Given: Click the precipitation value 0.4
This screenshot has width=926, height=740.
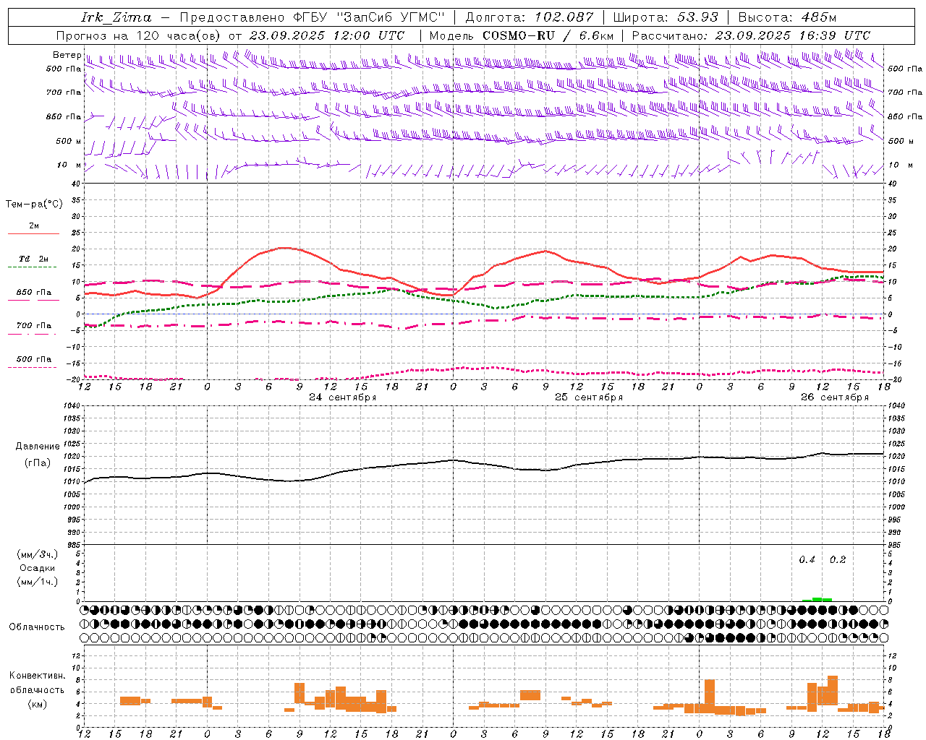Looking at the screenshot, I should tap(807, 560).
